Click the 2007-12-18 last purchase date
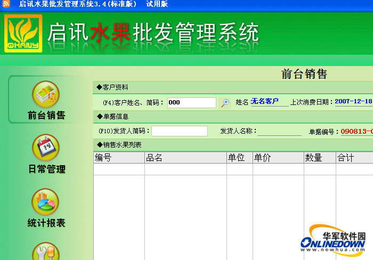Screen dimensions: 373x260 [354, 101]
